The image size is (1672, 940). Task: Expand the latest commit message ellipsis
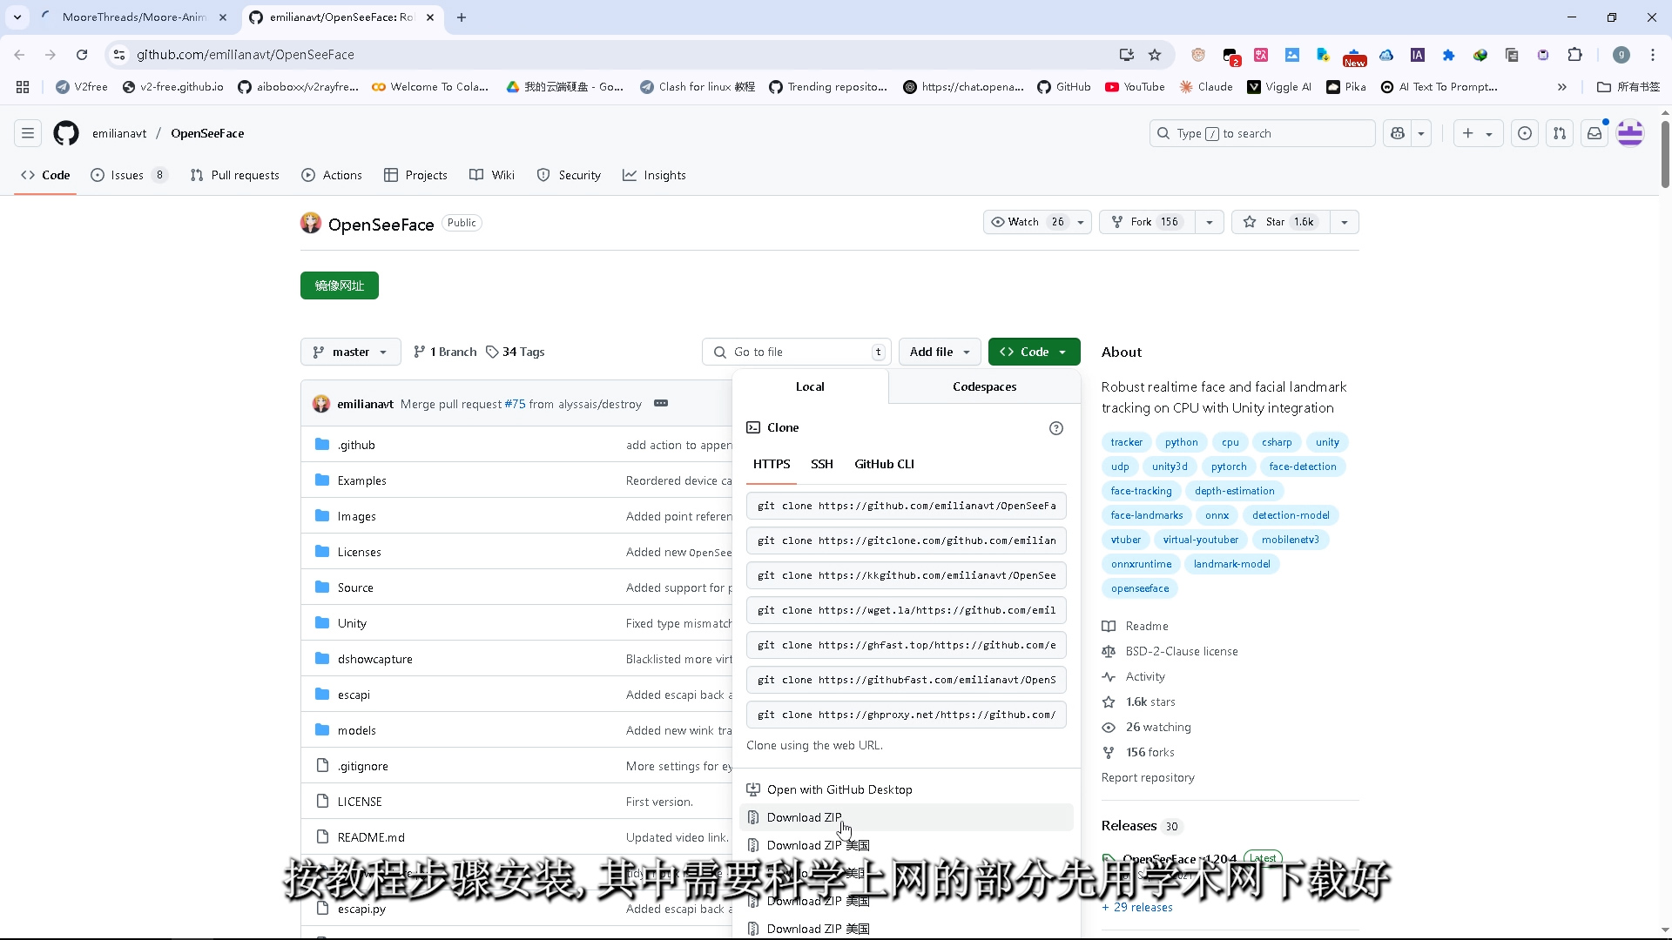click(661, 404)
